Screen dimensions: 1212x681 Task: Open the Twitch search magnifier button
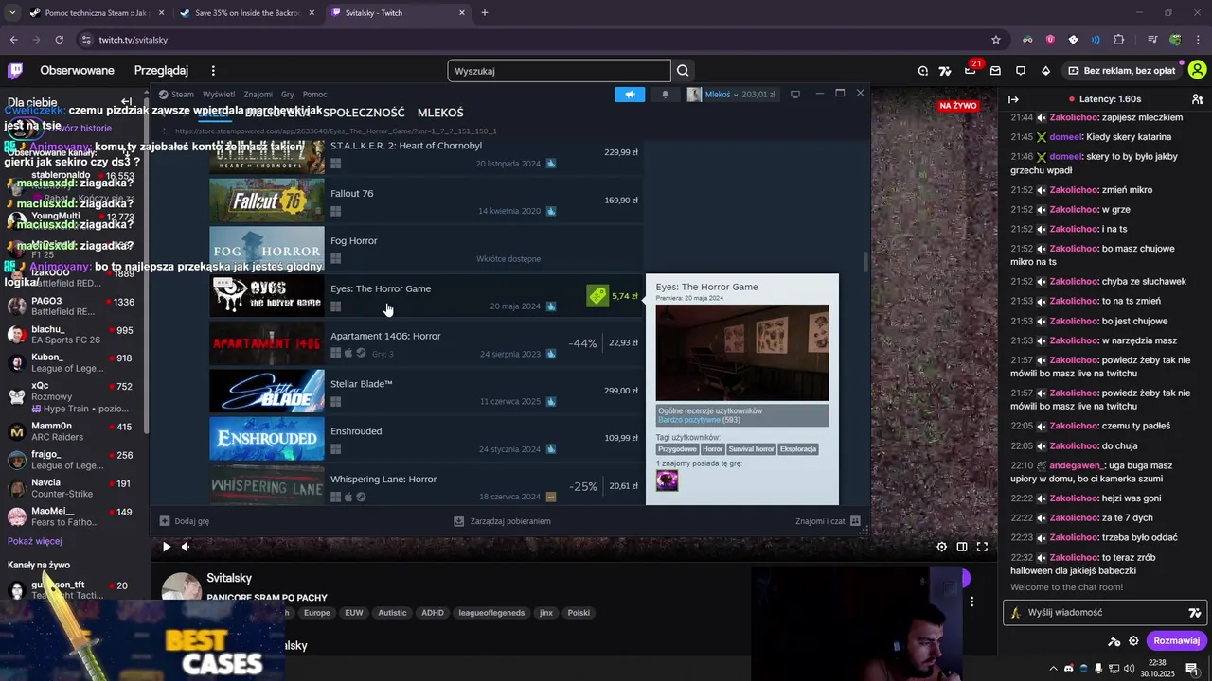click(683, 71)
